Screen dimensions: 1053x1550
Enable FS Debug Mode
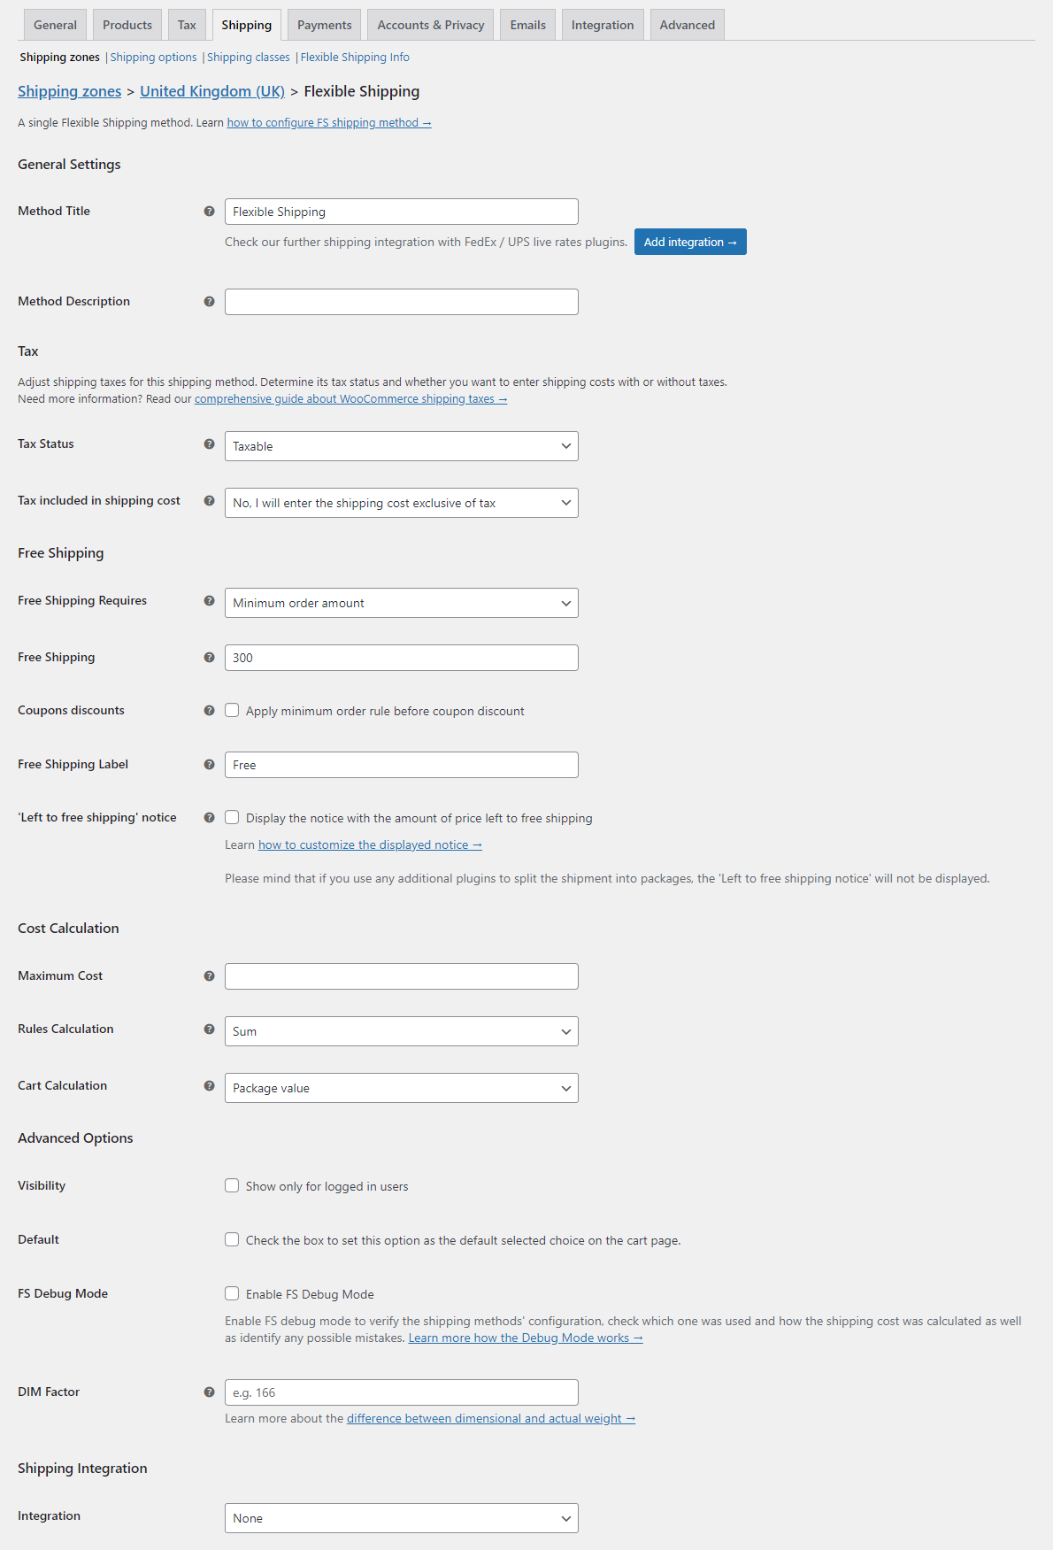[x=232, y=1293]
